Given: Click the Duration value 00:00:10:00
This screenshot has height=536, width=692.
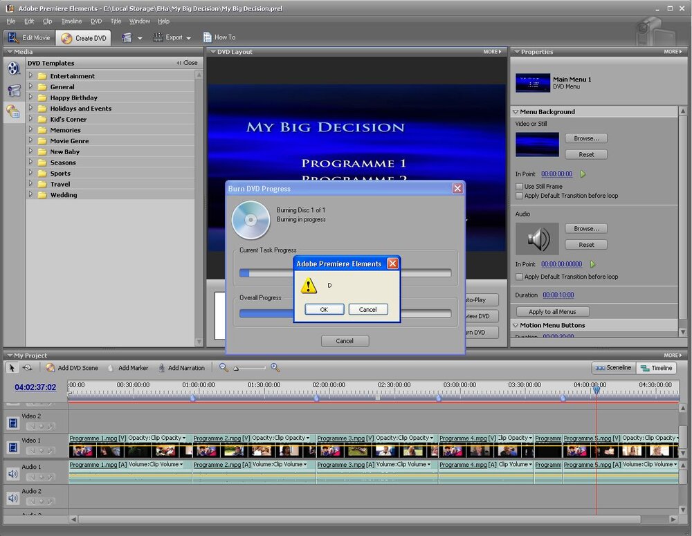Looking at the screenshot, I should point(558,295).
